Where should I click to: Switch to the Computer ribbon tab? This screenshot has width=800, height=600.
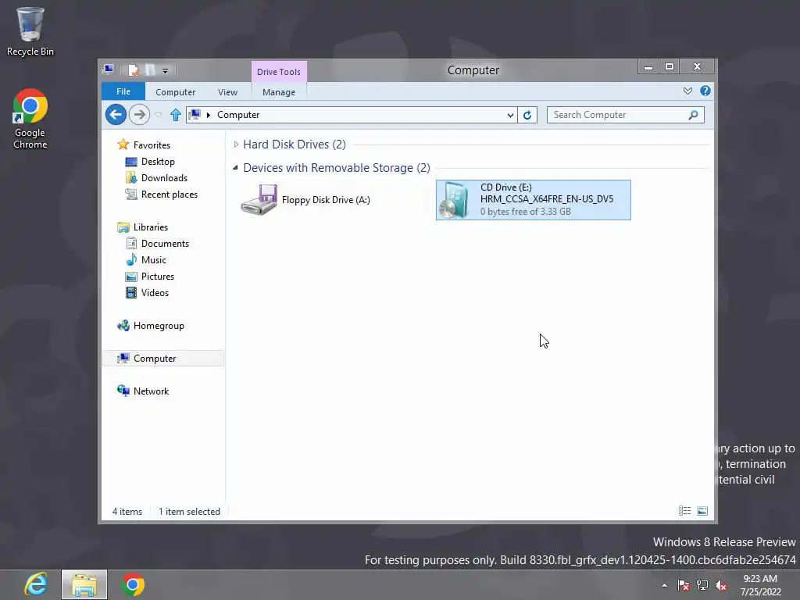click(176, 92)
